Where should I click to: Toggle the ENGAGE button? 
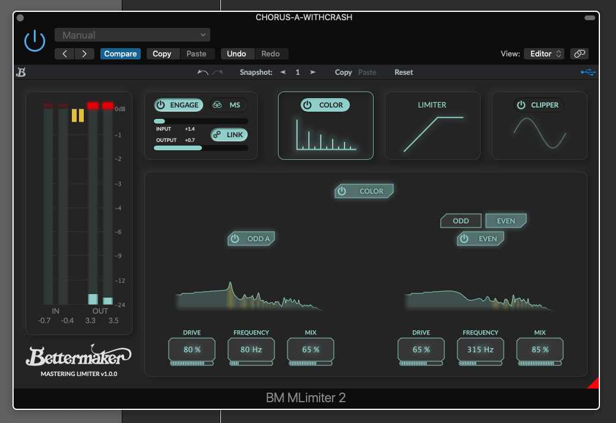[178, 105]
